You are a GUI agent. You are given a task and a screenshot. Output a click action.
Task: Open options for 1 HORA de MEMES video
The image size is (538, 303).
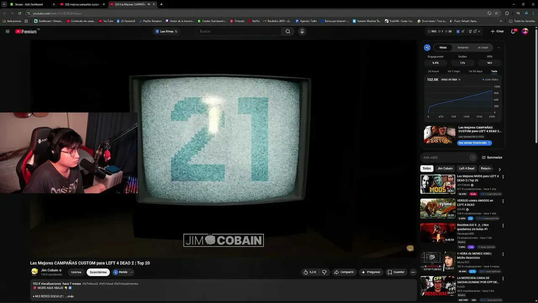503,254
